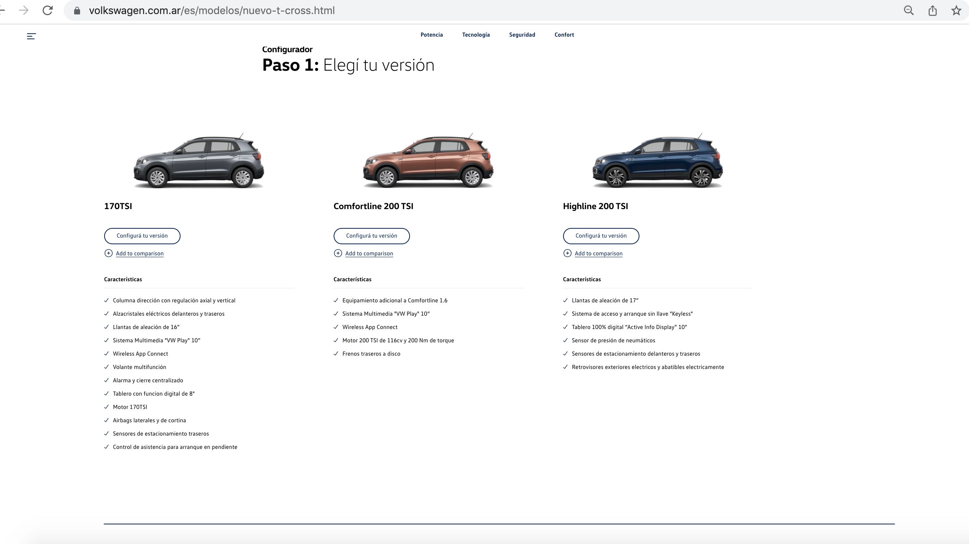Viewport: 969px width, 544px height.
Task: Switch to the Seguridad tab
Action: [x=522, y=34]
